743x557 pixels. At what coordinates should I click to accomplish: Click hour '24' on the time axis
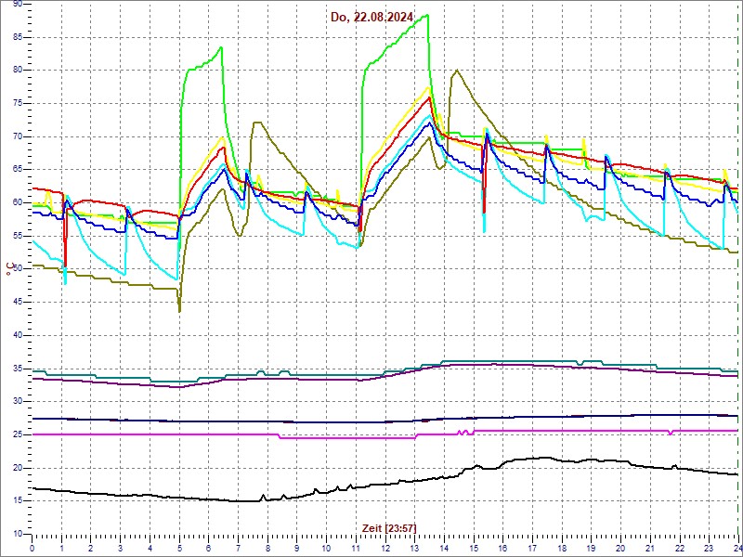click(x=736, y=548)
